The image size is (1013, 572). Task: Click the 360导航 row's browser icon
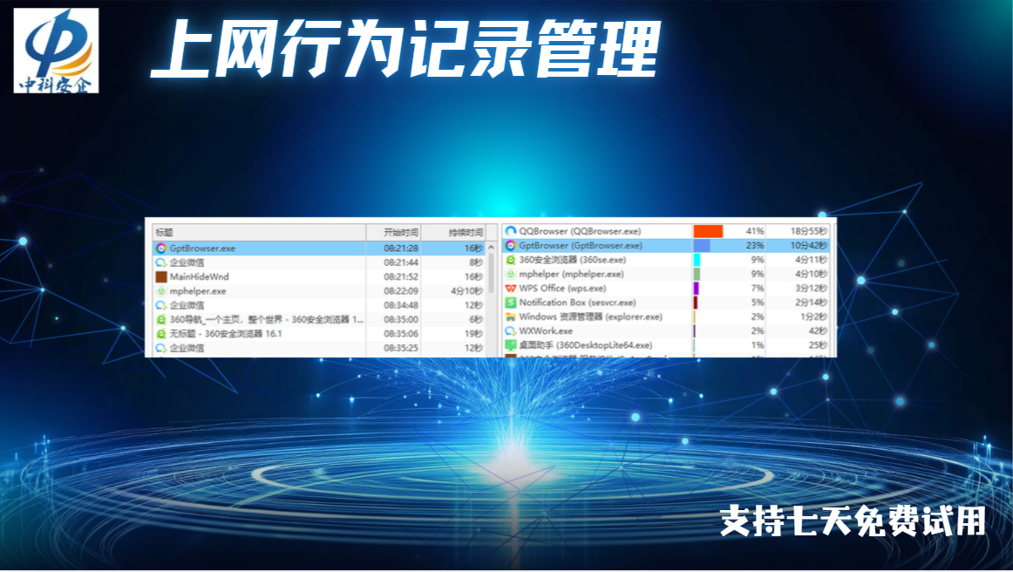161,319
